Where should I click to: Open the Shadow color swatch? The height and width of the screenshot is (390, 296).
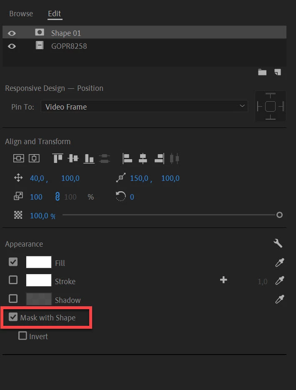click(39, 299)
